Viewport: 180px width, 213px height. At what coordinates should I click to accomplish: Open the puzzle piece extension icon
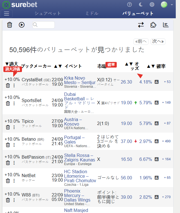[x=153, y=25]
